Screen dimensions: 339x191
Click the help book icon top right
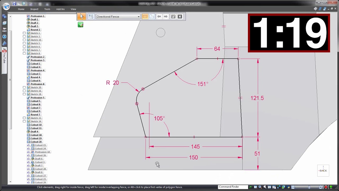pos(315,9)
